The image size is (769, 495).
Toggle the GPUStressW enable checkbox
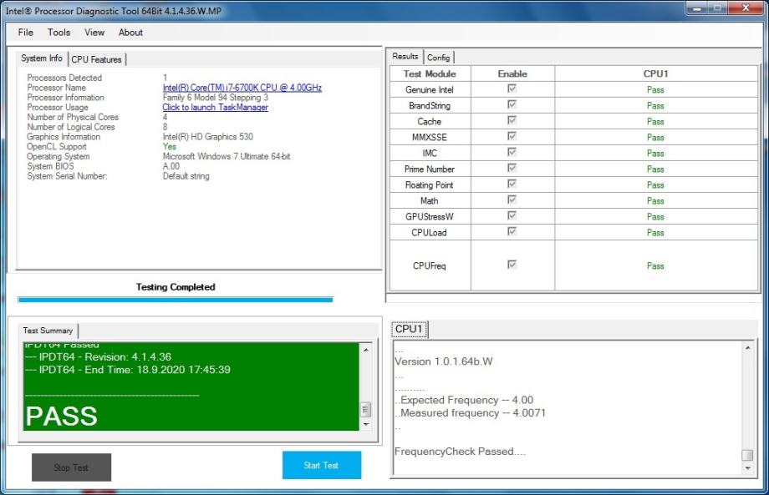pyautogui.click(x=512, y=216)
